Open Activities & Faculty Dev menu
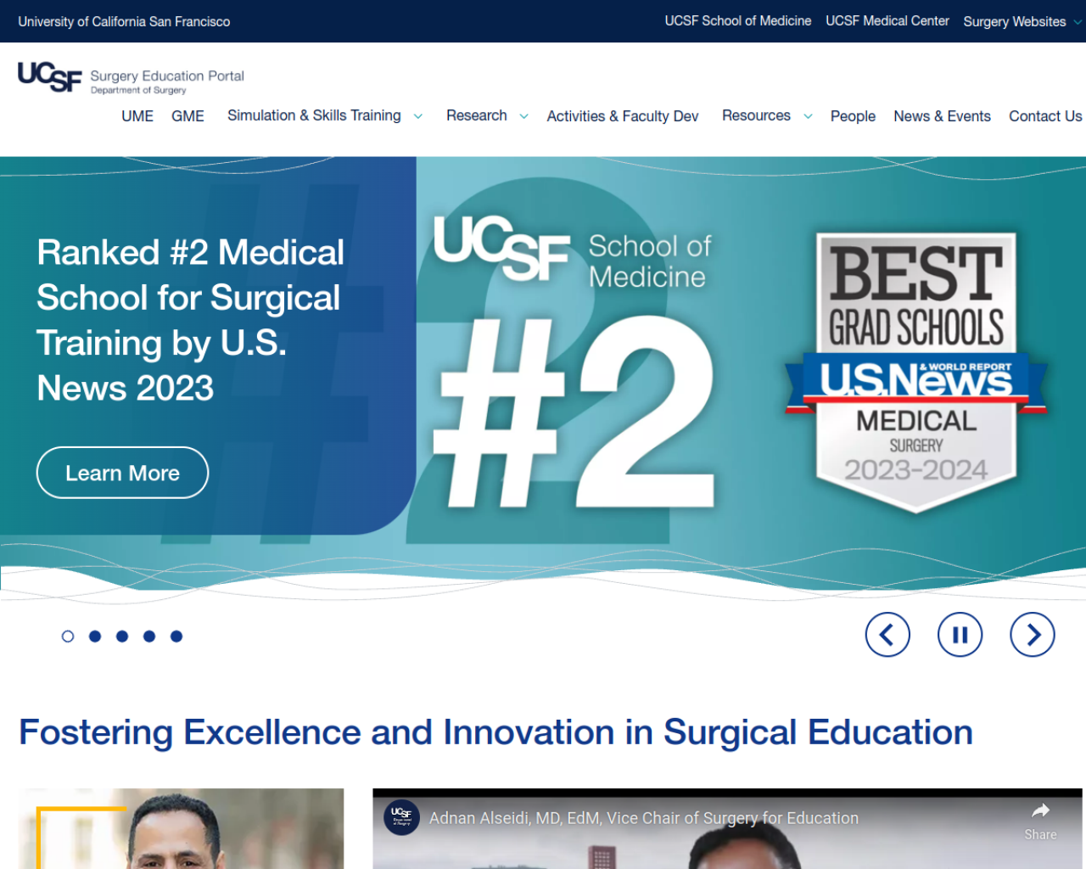1086x869 pixels. coord(623,116)
